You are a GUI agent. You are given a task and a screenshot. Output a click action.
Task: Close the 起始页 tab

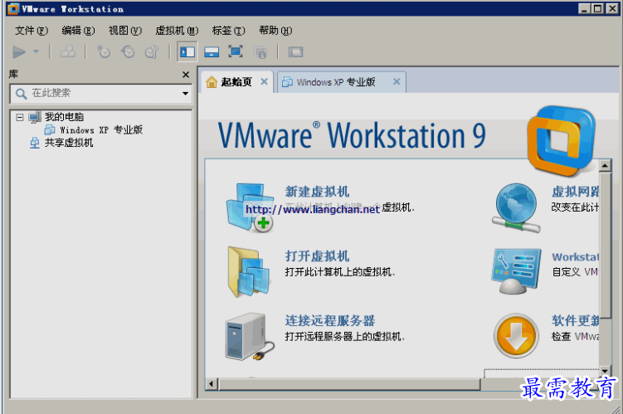click(x=265, y=81)
